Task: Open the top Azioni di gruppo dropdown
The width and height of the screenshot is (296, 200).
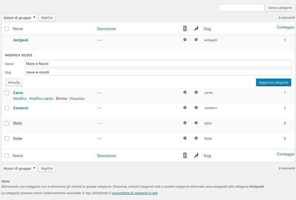Action: click(19, 17)
